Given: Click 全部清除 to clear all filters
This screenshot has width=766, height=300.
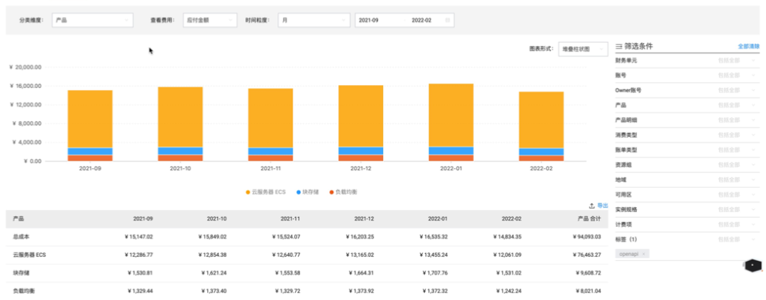Looking at the screenshot, I should [x=748, y=46].
